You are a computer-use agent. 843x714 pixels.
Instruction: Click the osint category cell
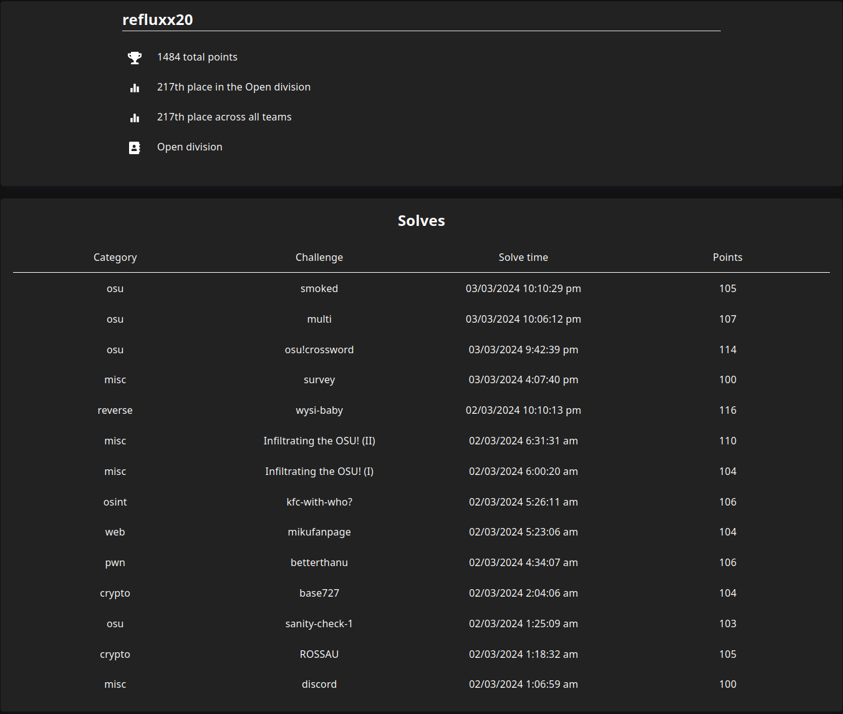115,502
